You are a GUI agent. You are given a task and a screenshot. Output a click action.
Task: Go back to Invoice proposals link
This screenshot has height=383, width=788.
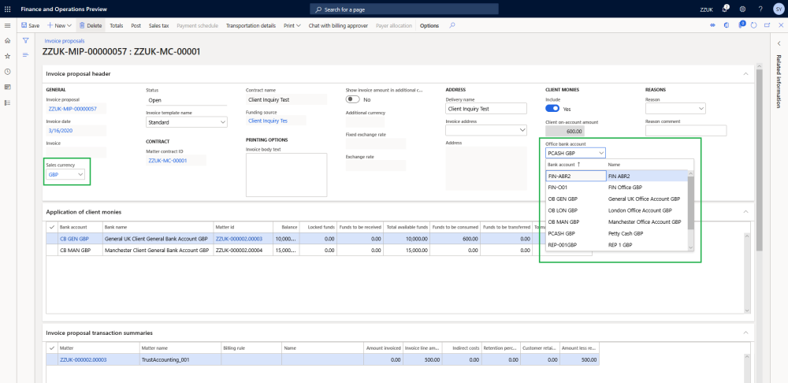(65, 41)
